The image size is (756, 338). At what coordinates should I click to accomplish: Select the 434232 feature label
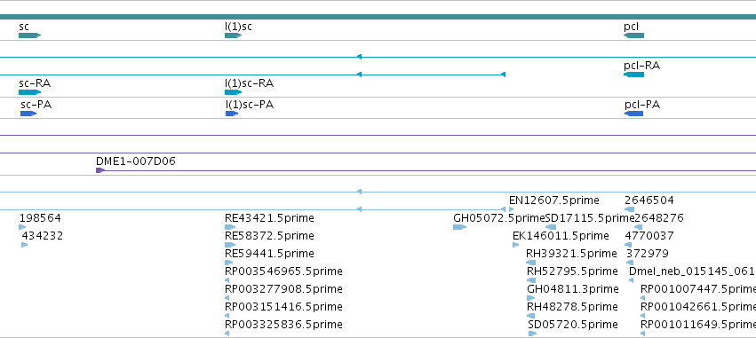(42, 236)
